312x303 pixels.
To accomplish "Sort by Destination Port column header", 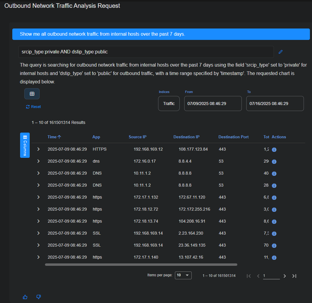I will point(233,137).
